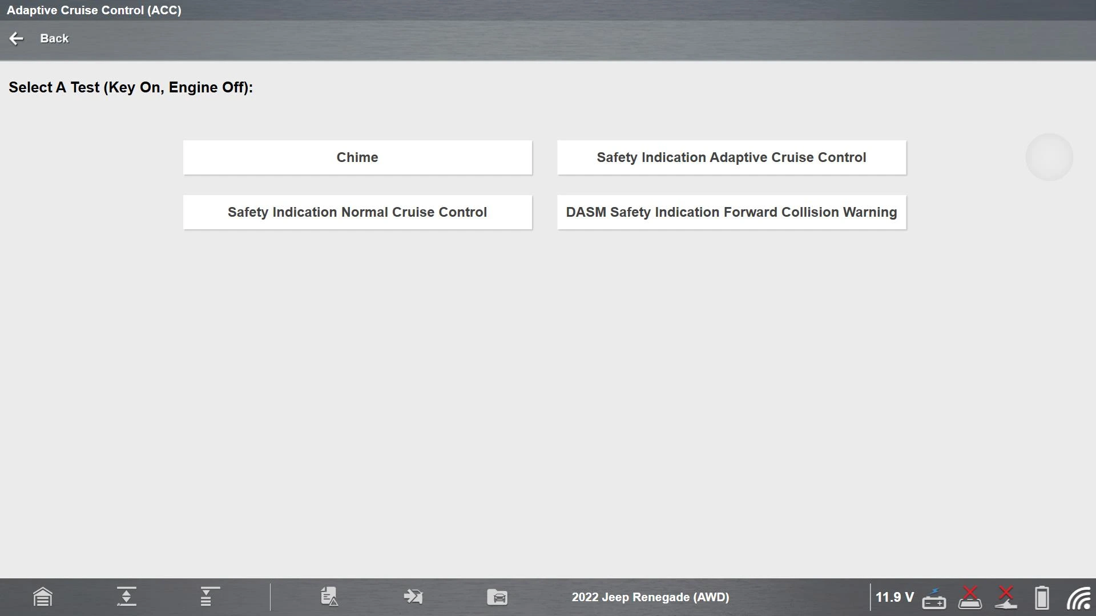Click the exit vehicle arrow icon
The width and height of the screenshot is (1096, 616).
413,597
